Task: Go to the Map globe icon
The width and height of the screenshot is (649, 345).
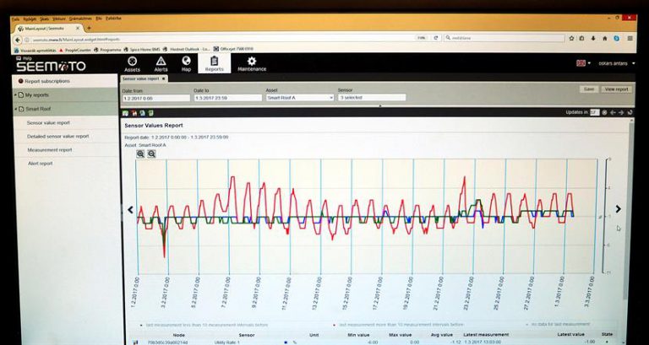Action: [x=186, y=63]
